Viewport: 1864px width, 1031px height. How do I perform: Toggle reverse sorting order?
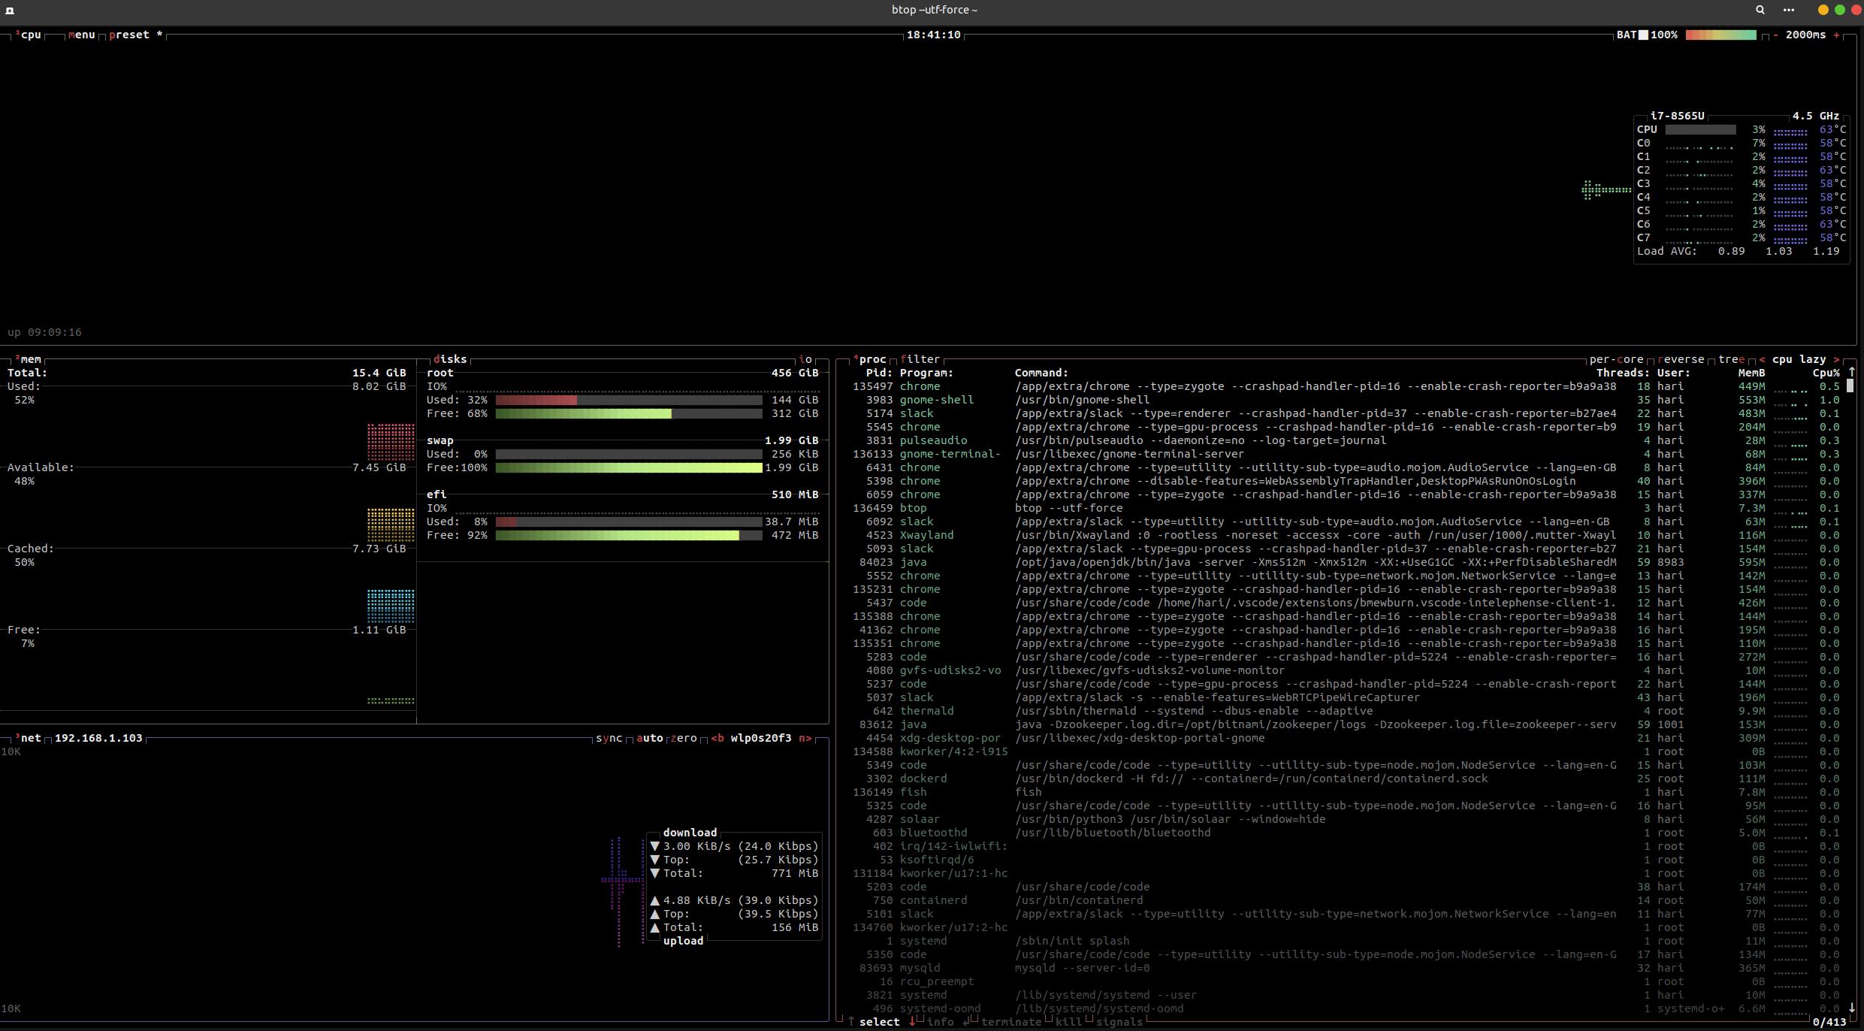(x=1681, y=359)
